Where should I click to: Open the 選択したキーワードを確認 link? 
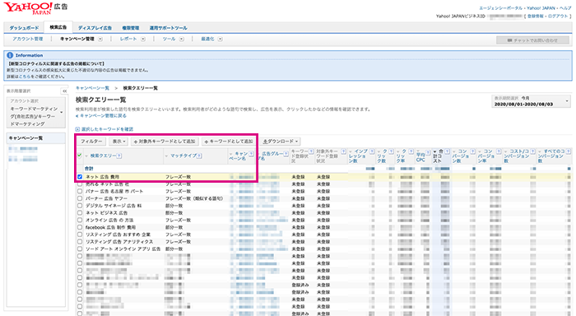[107, 129]
